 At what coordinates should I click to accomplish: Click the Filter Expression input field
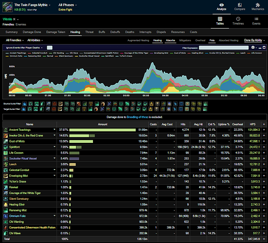pyautogui.click(x=224, y=48)
